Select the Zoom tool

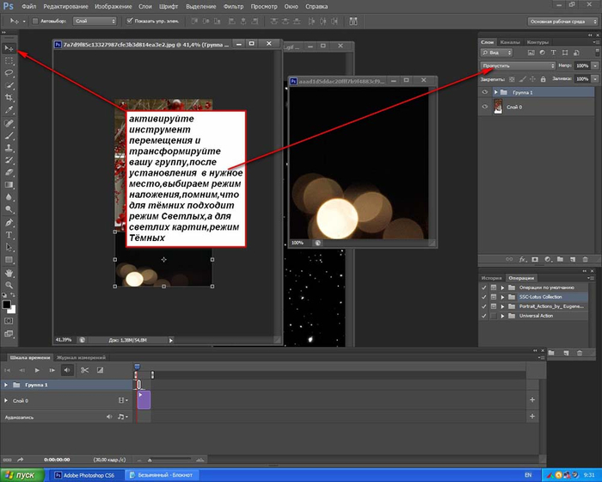click(9, 285)
